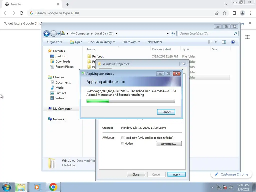
Task: Toggle the preview pane icon
Action: [x=224, y=42]
